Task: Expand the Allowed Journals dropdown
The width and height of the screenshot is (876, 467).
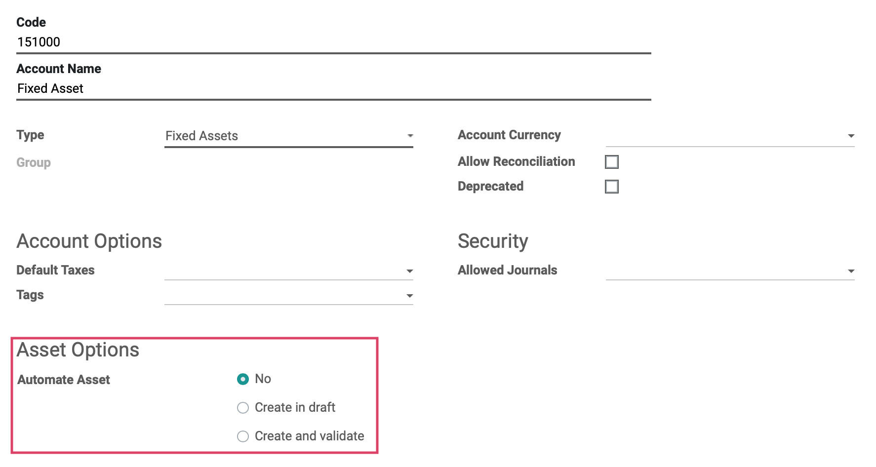Action: [730, 271]
